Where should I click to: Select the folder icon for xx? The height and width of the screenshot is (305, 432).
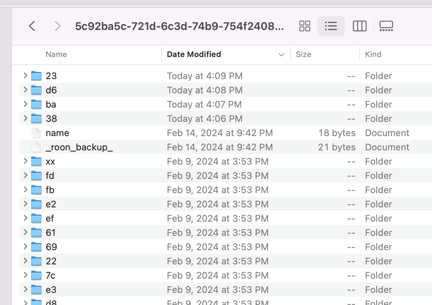pyautogui.click(x=36, y=161)
